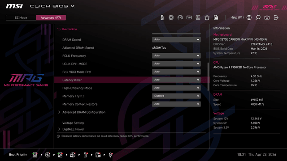The width and height of the screenshot is (287, 161).
Task: Click the info icon beside the latency description
Action: click(x=58, y=136)
